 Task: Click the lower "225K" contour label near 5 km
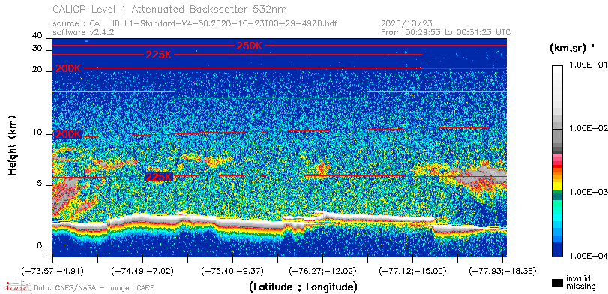tap(159, 177)
